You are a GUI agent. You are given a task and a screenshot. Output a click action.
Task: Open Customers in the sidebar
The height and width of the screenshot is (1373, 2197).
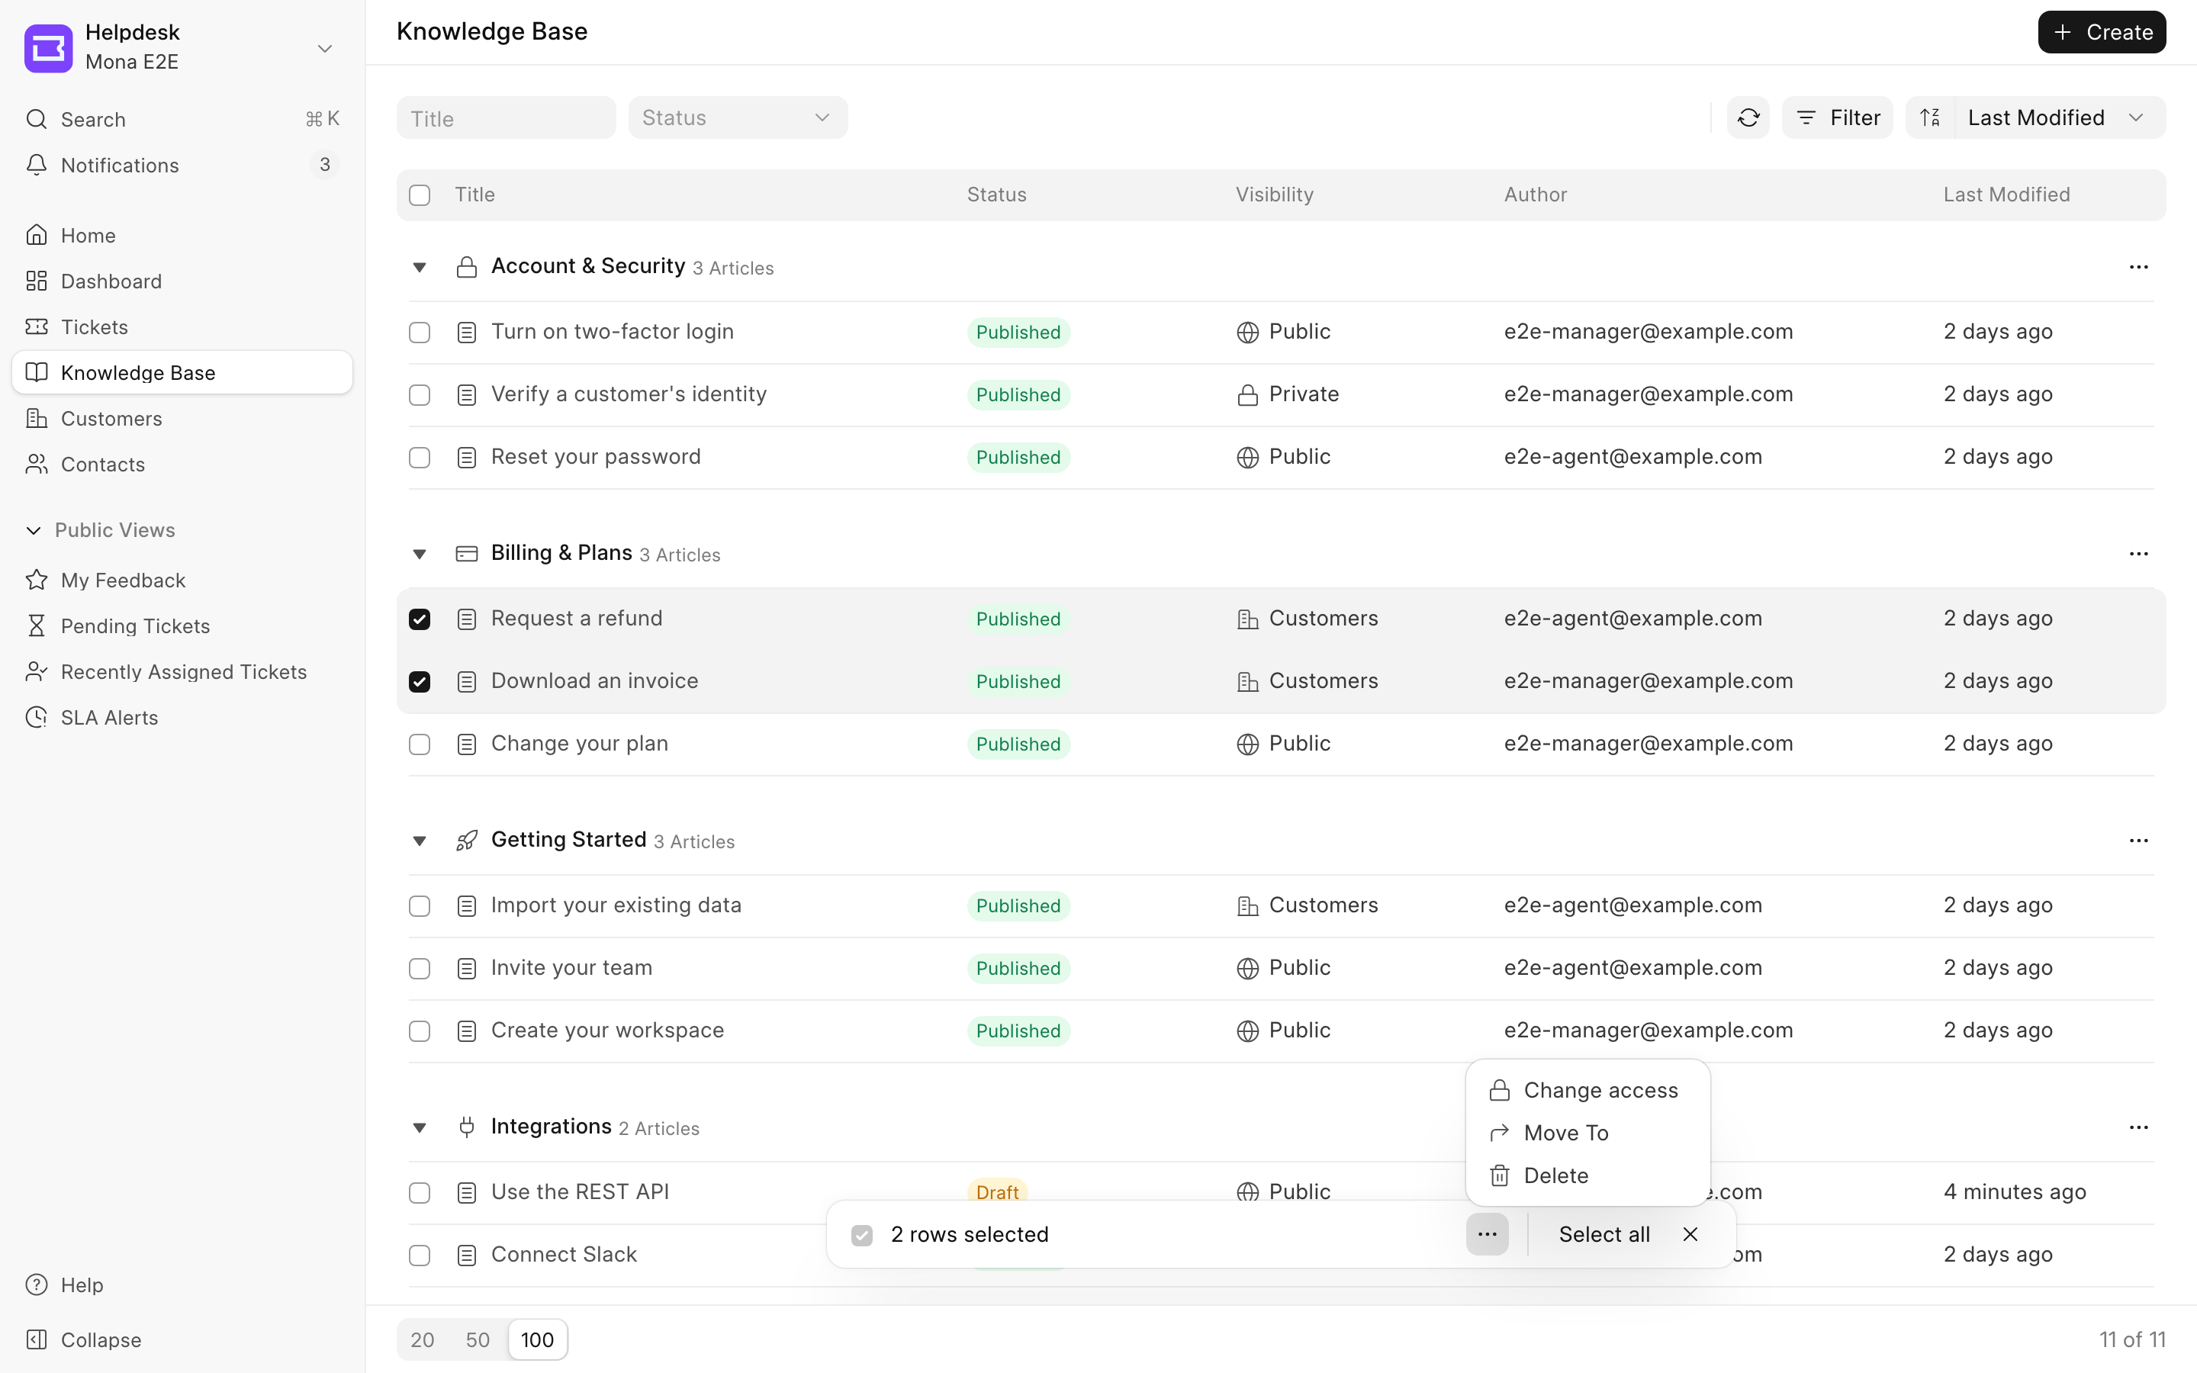point(182,419)
